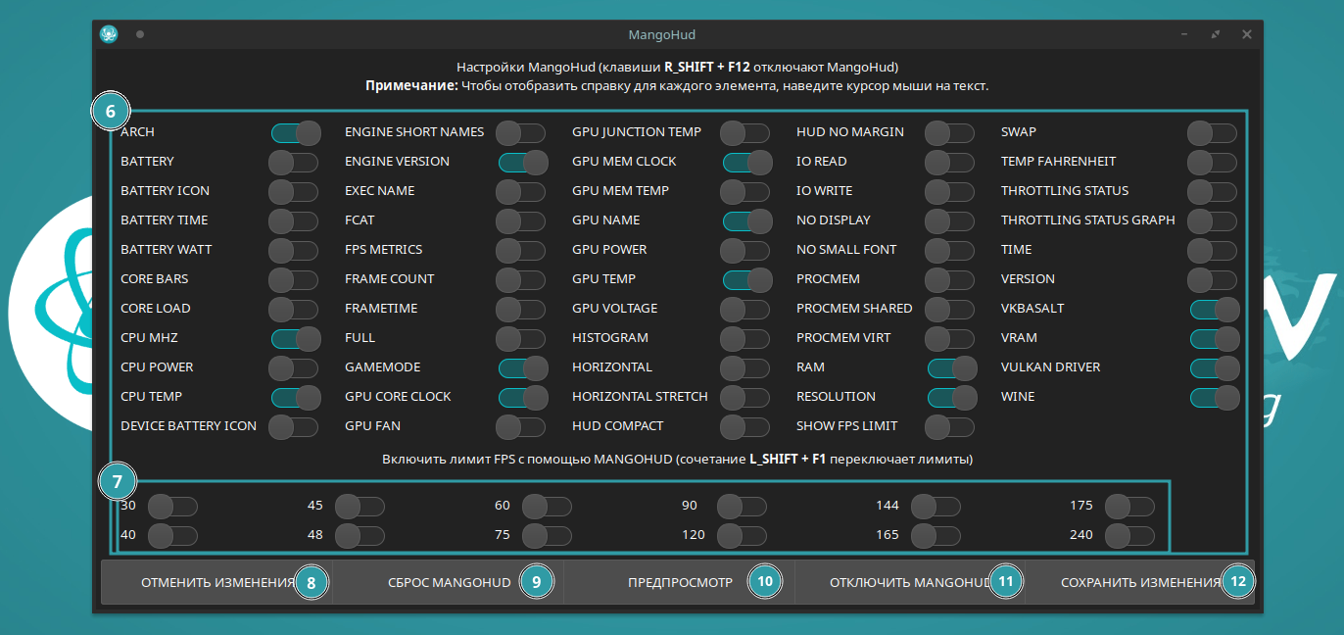Minimize the MangoHud window
The image size is (1344, 635).
[1184, 34]
